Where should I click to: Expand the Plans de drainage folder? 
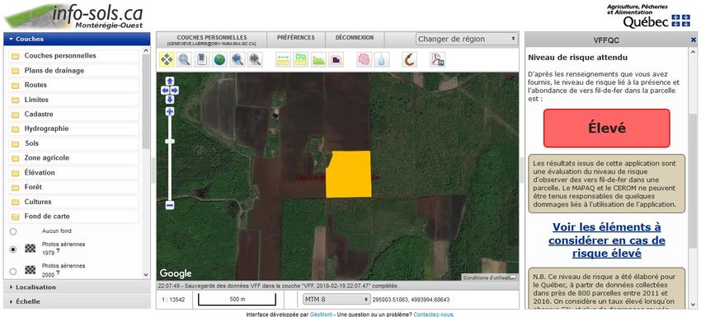pyautogui.click(x=73, y=71)
